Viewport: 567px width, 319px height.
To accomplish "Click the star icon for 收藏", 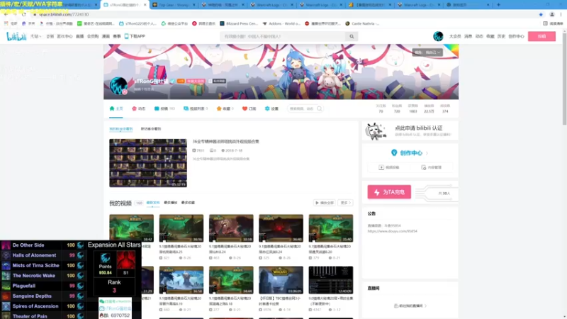I will pyautogui.click(x=219, y=108).
